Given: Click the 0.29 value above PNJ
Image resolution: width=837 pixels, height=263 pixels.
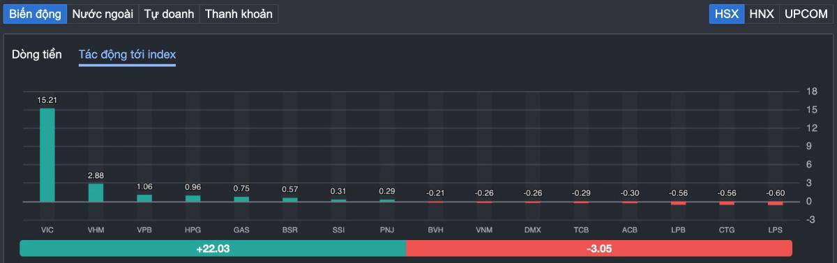Looking at the screenshot, I should [x=387, y=191].
